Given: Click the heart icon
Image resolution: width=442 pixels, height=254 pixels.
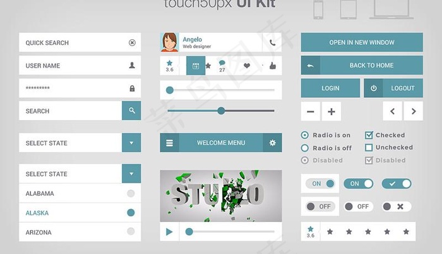Looking at the screenshot, I should point(247,66).
